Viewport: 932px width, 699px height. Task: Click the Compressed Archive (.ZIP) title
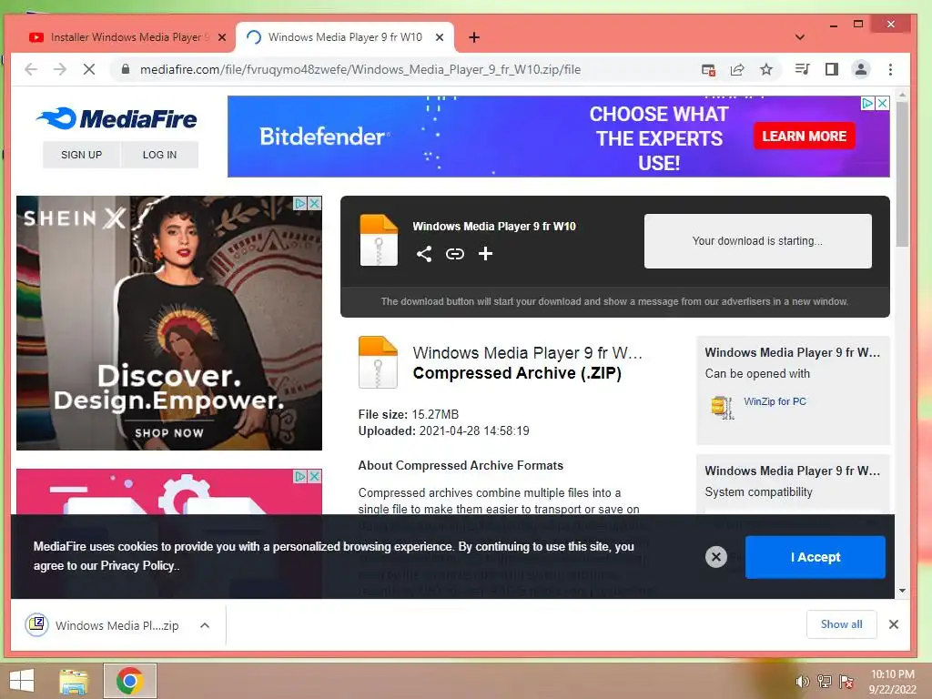click(x=517, y=373)
